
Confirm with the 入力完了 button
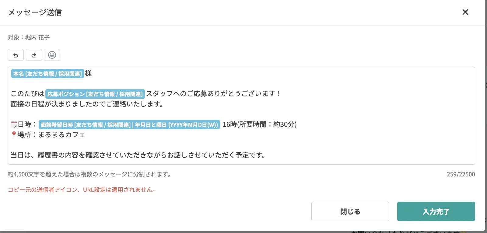[436, 211]
